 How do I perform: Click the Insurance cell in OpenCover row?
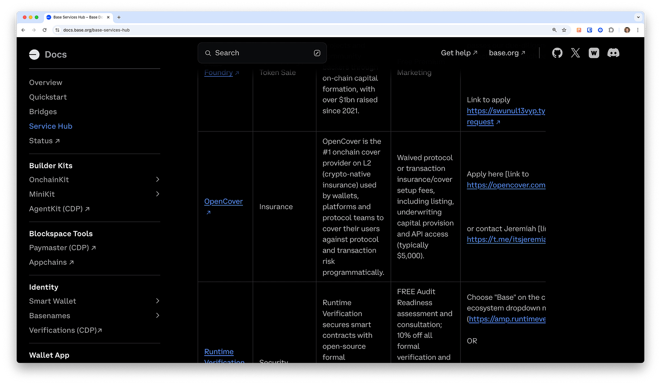tap(276, 207)
